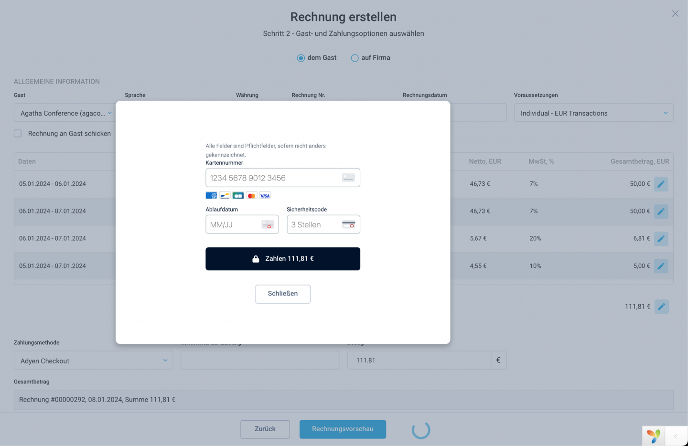Click the Zurück button
The image size is (688, 446).
[265, 429]
